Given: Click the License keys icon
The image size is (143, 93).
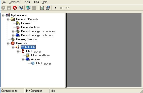Looking at the screenshot, I should pyautogui.click(x=18, y=23).
